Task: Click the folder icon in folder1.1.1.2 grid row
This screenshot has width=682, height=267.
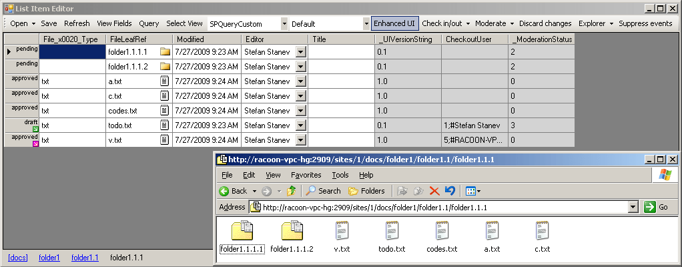Action: [x=165, y=67]
